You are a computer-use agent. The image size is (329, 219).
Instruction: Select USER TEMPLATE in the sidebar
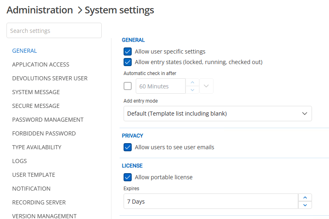click(x=34, y=175)
